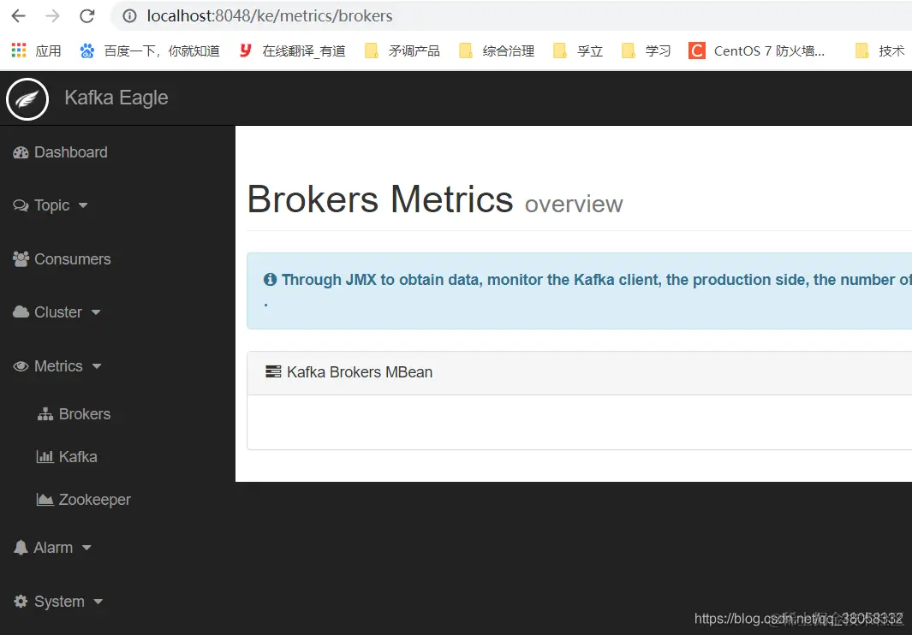
Task: Open the 孚立 bookmark folder
Action: coord(577,51)
